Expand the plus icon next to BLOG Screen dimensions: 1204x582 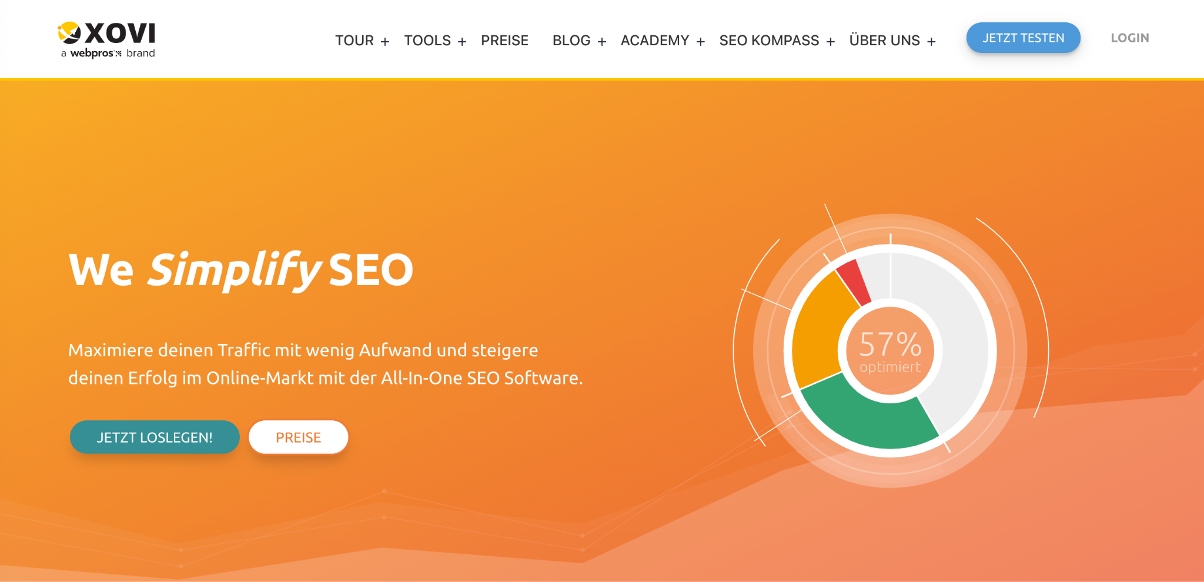pyautogui.click(x=602, y=42)
